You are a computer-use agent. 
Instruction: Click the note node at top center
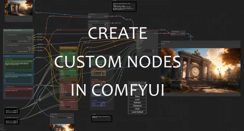click(124, 6)
